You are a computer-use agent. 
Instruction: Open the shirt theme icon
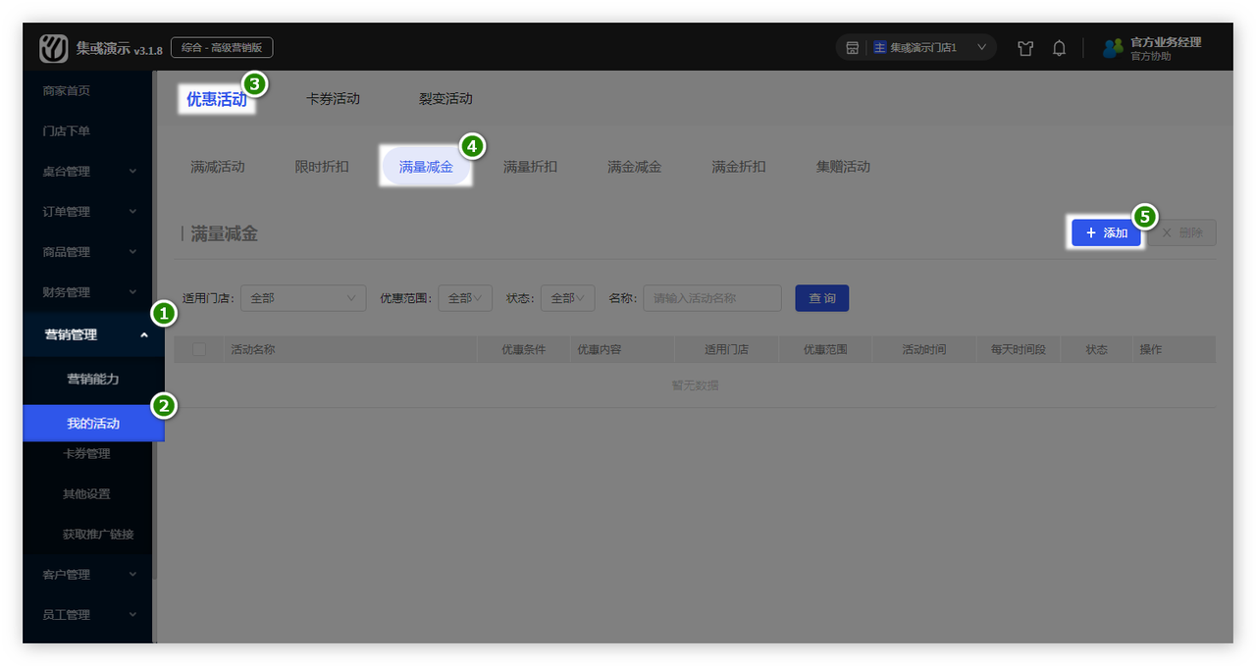pyautogui.click(x=1025, y=48)
